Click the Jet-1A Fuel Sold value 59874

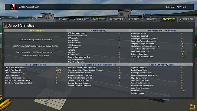[x=58, y=70]
